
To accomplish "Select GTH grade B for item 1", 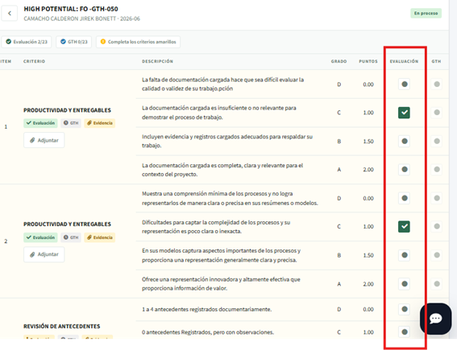I will pyautogui.click(x=437, y=141).
